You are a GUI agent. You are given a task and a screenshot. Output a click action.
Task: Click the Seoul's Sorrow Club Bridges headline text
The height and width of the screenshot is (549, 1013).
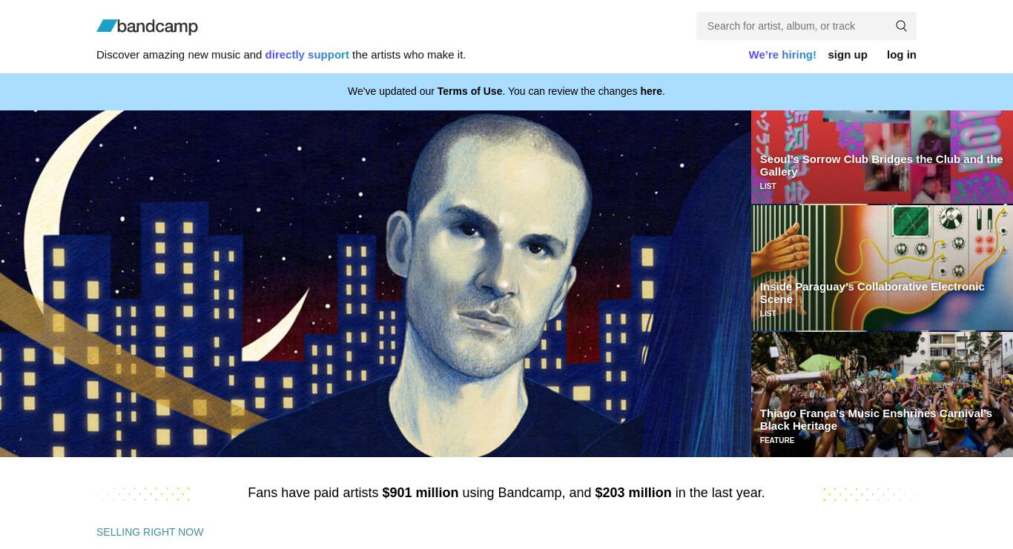[x=881, y=165]
